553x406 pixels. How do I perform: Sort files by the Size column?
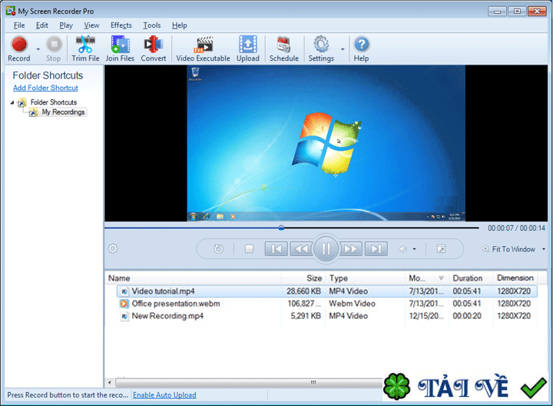pos(303,278)
